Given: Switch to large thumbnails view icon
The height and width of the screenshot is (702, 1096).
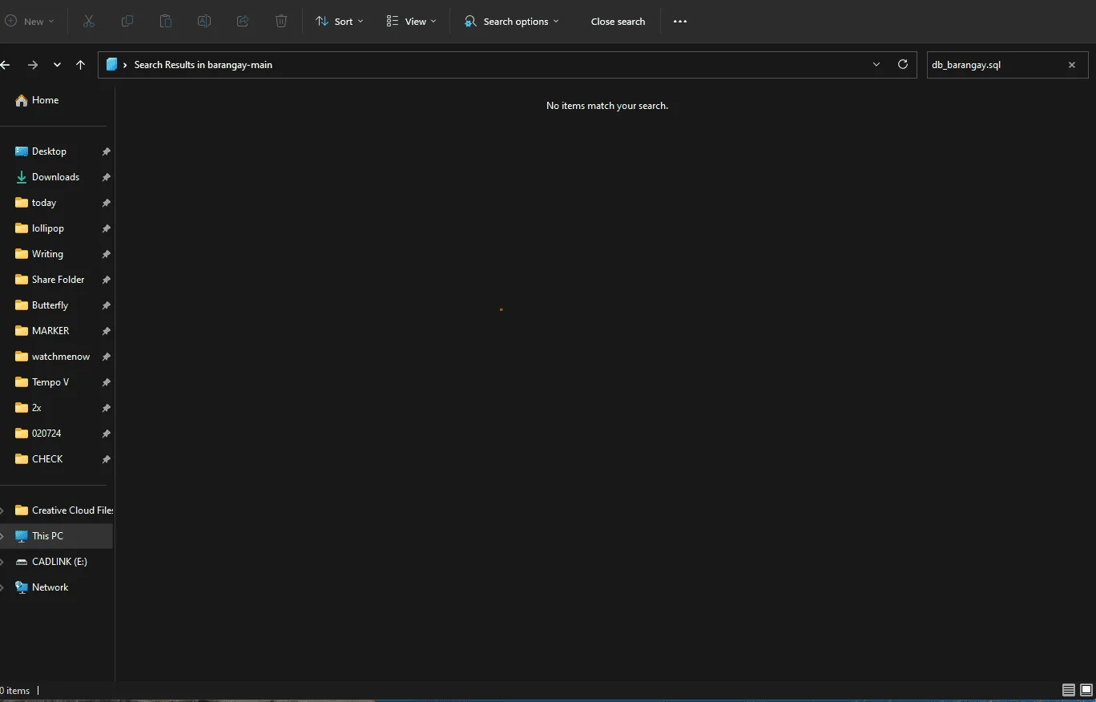Looking at the screenshot, I should (x=1086, y=690).
